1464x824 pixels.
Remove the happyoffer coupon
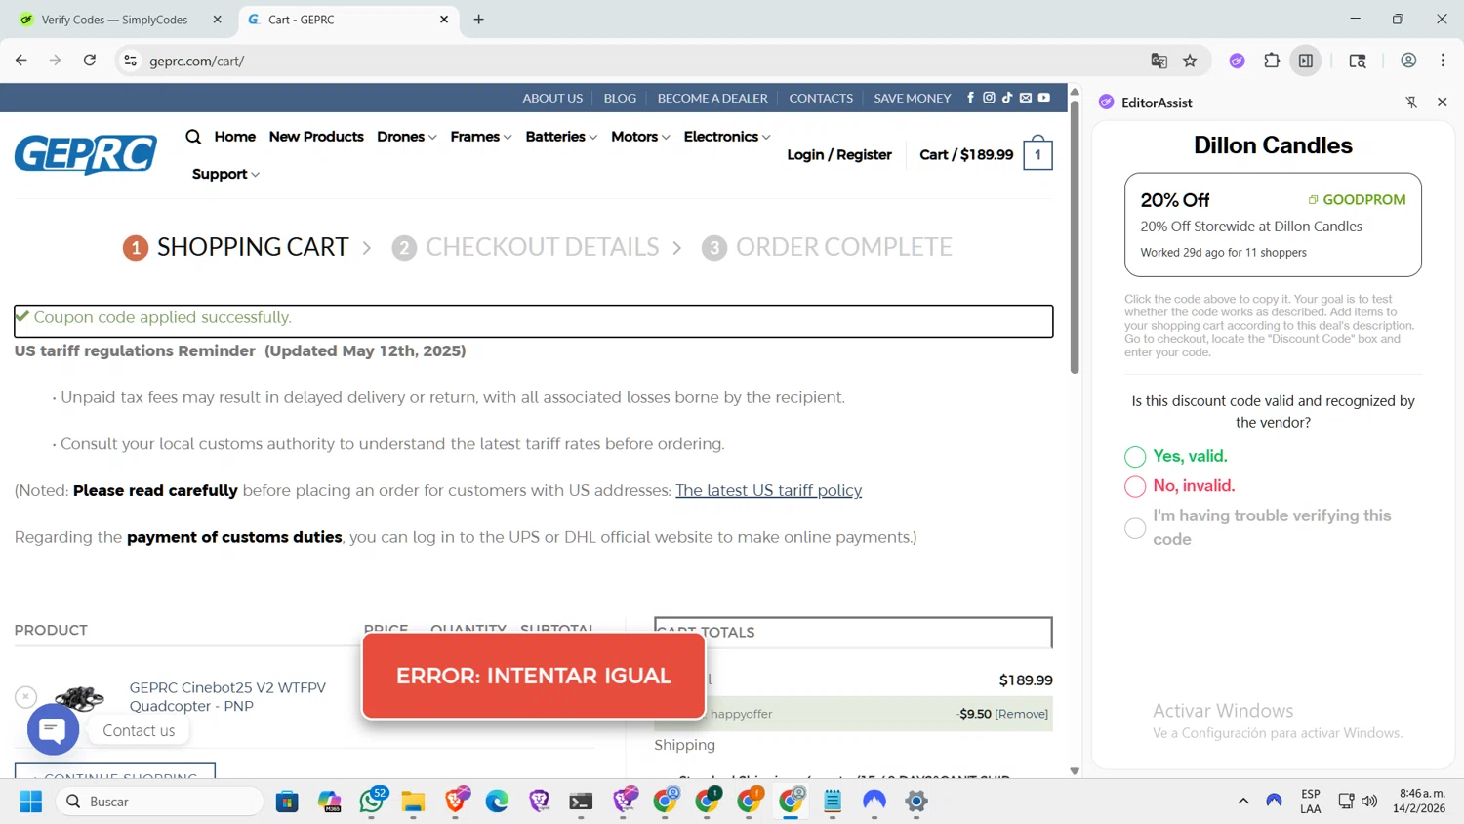point(1022,714)
